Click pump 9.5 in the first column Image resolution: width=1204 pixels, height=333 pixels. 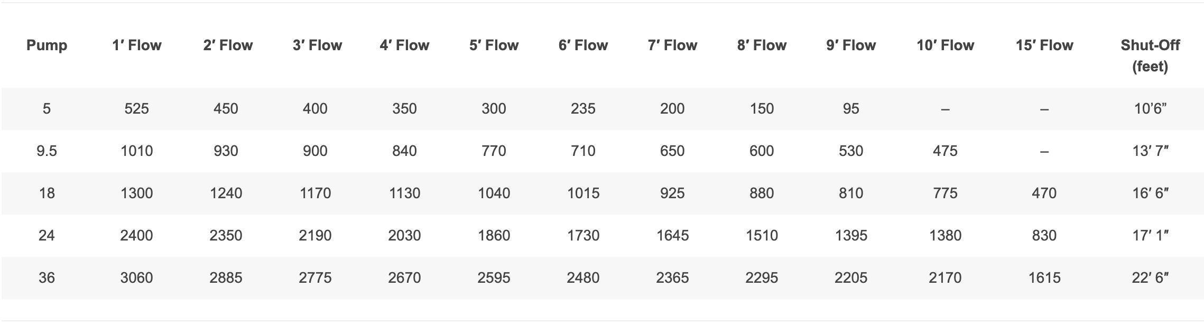pos(47,151)
